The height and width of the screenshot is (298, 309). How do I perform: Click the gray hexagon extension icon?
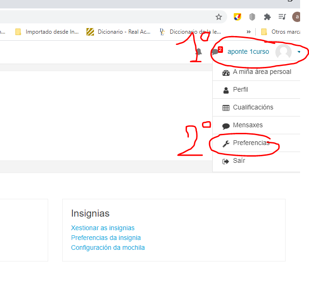[x=252, y=17]
